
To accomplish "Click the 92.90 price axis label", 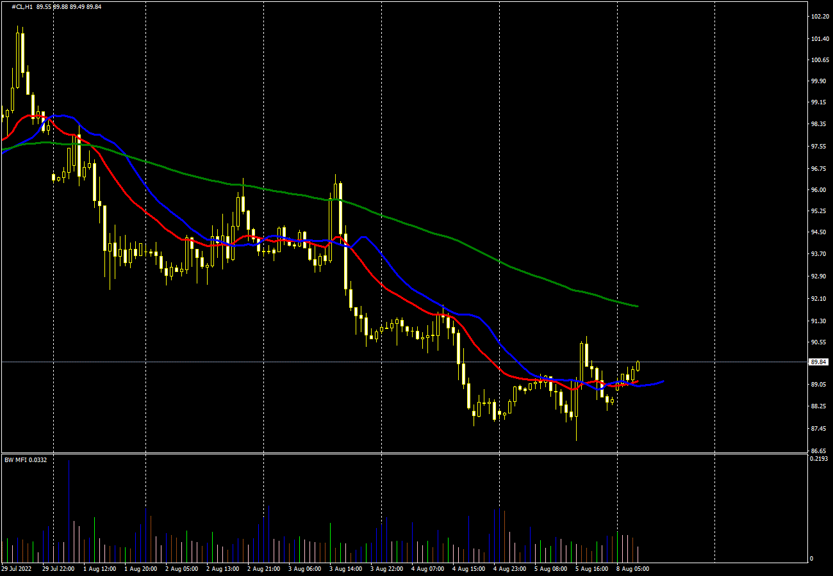I will point(820,276).
